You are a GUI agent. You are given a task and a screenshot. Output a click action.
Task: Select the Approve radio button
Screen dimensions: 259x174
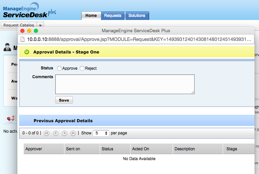(59, 68)
